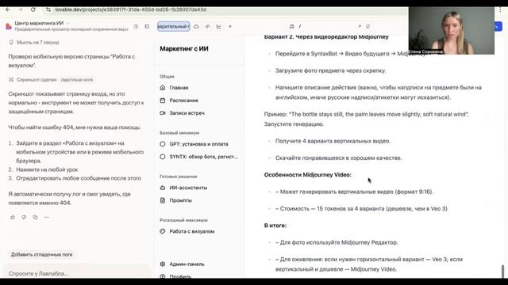Click the Маркетинг с ИИ sidebar title

(184, 49)
